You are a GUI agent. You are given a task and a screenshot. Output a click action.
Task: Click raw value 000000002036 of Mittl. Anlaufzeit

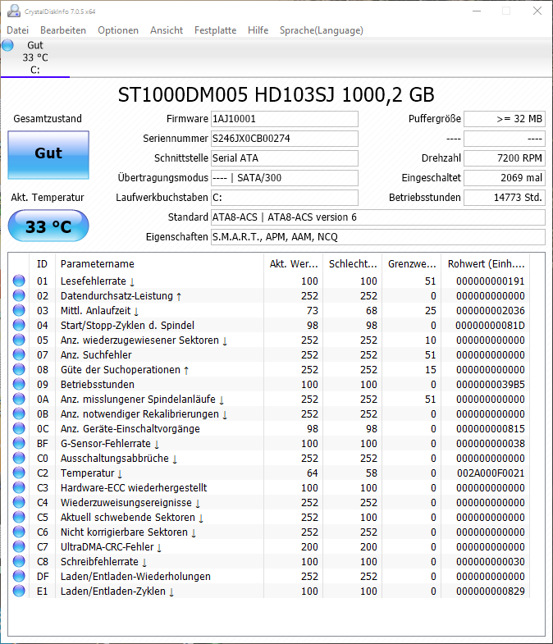click(x=491, y=310)
